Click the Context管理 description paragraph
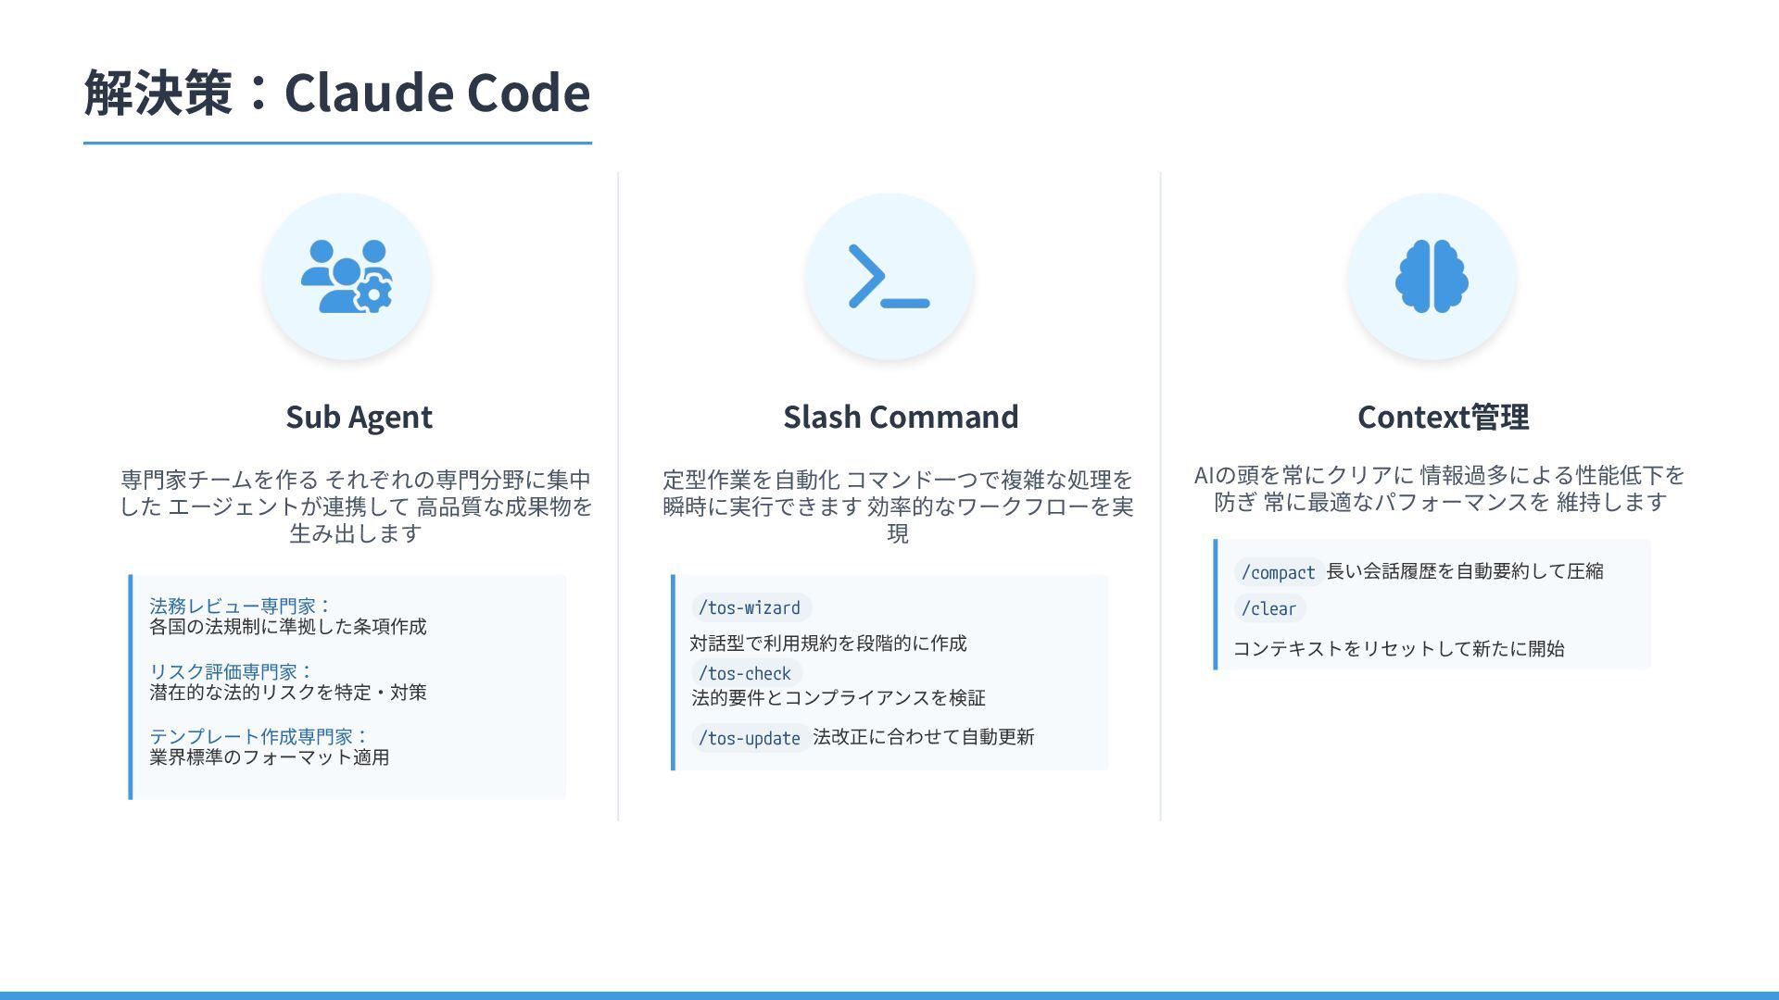The width and height of the screenshot is (1779, 1000). [1441, 488]
